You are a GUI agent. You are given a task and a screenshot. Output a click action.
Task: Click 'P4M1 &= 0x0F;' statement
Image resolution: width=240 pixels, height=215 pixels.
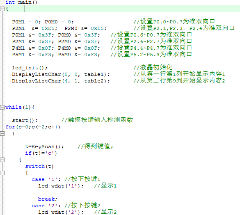[x=33, y=48]
